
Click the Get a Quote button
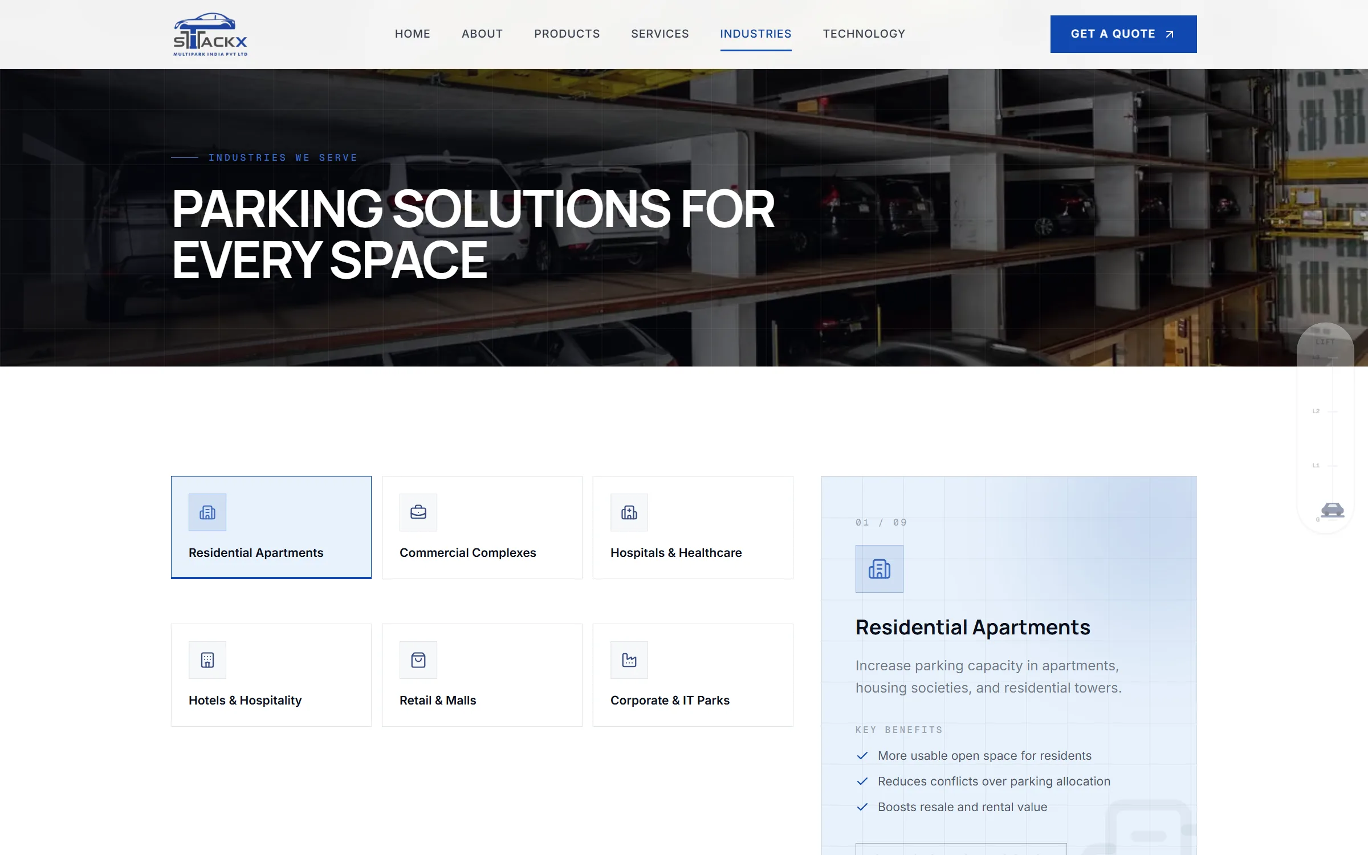coord(1123,34)
